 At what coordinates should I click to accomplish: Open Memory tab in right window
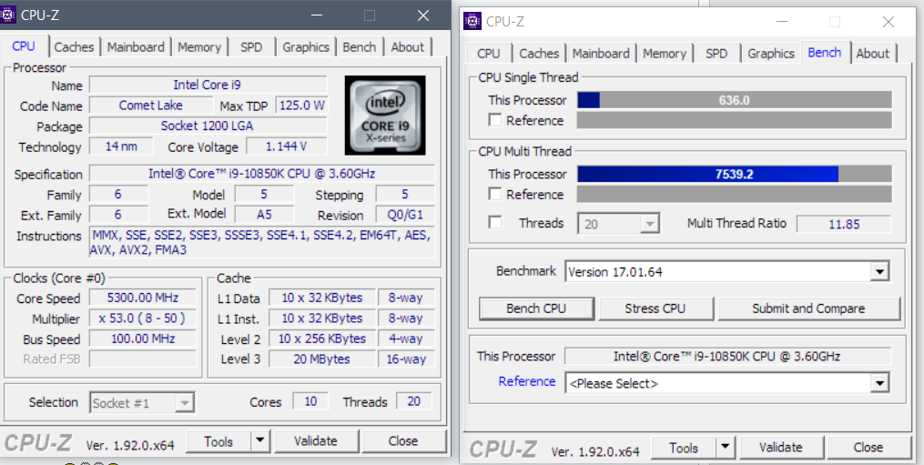pos(665,54)
